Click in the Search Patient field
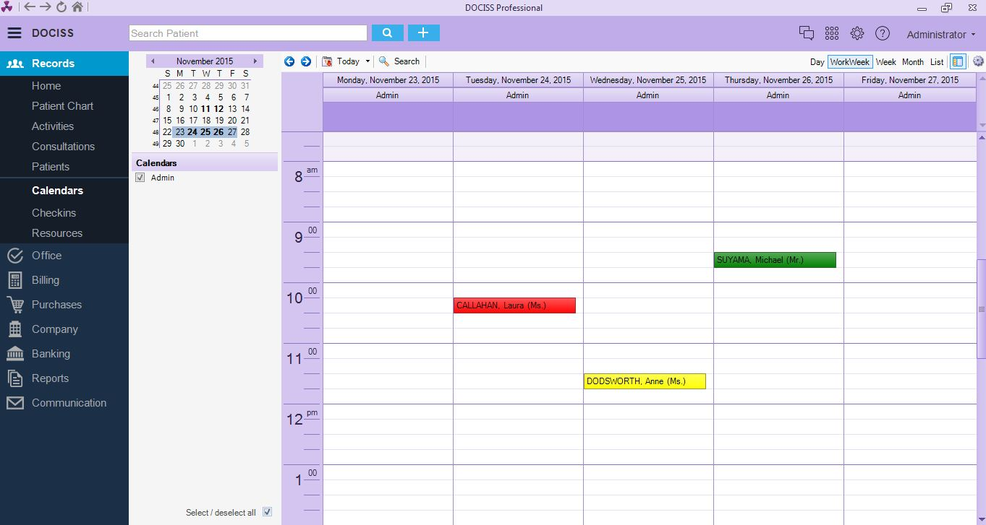 [x=248, y=33]
